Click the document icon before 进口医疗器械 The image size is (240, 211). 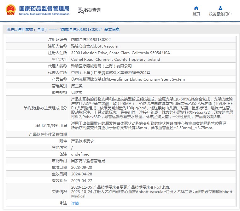pos(8,29)
